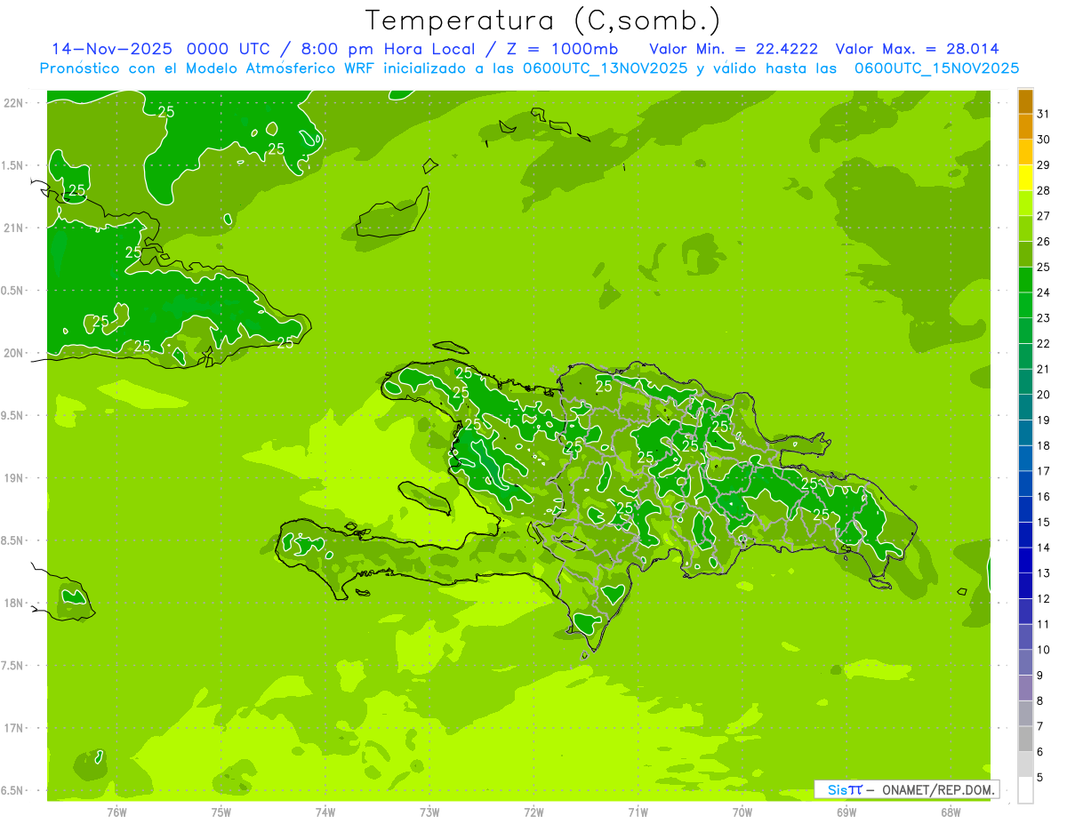Click the legend value 29

pyautogui.click(x=1044, y=164)
